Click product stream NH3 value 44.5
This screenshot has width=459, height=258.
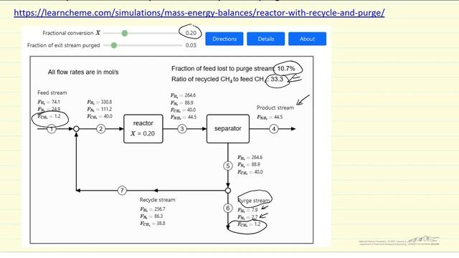point(278,117)
